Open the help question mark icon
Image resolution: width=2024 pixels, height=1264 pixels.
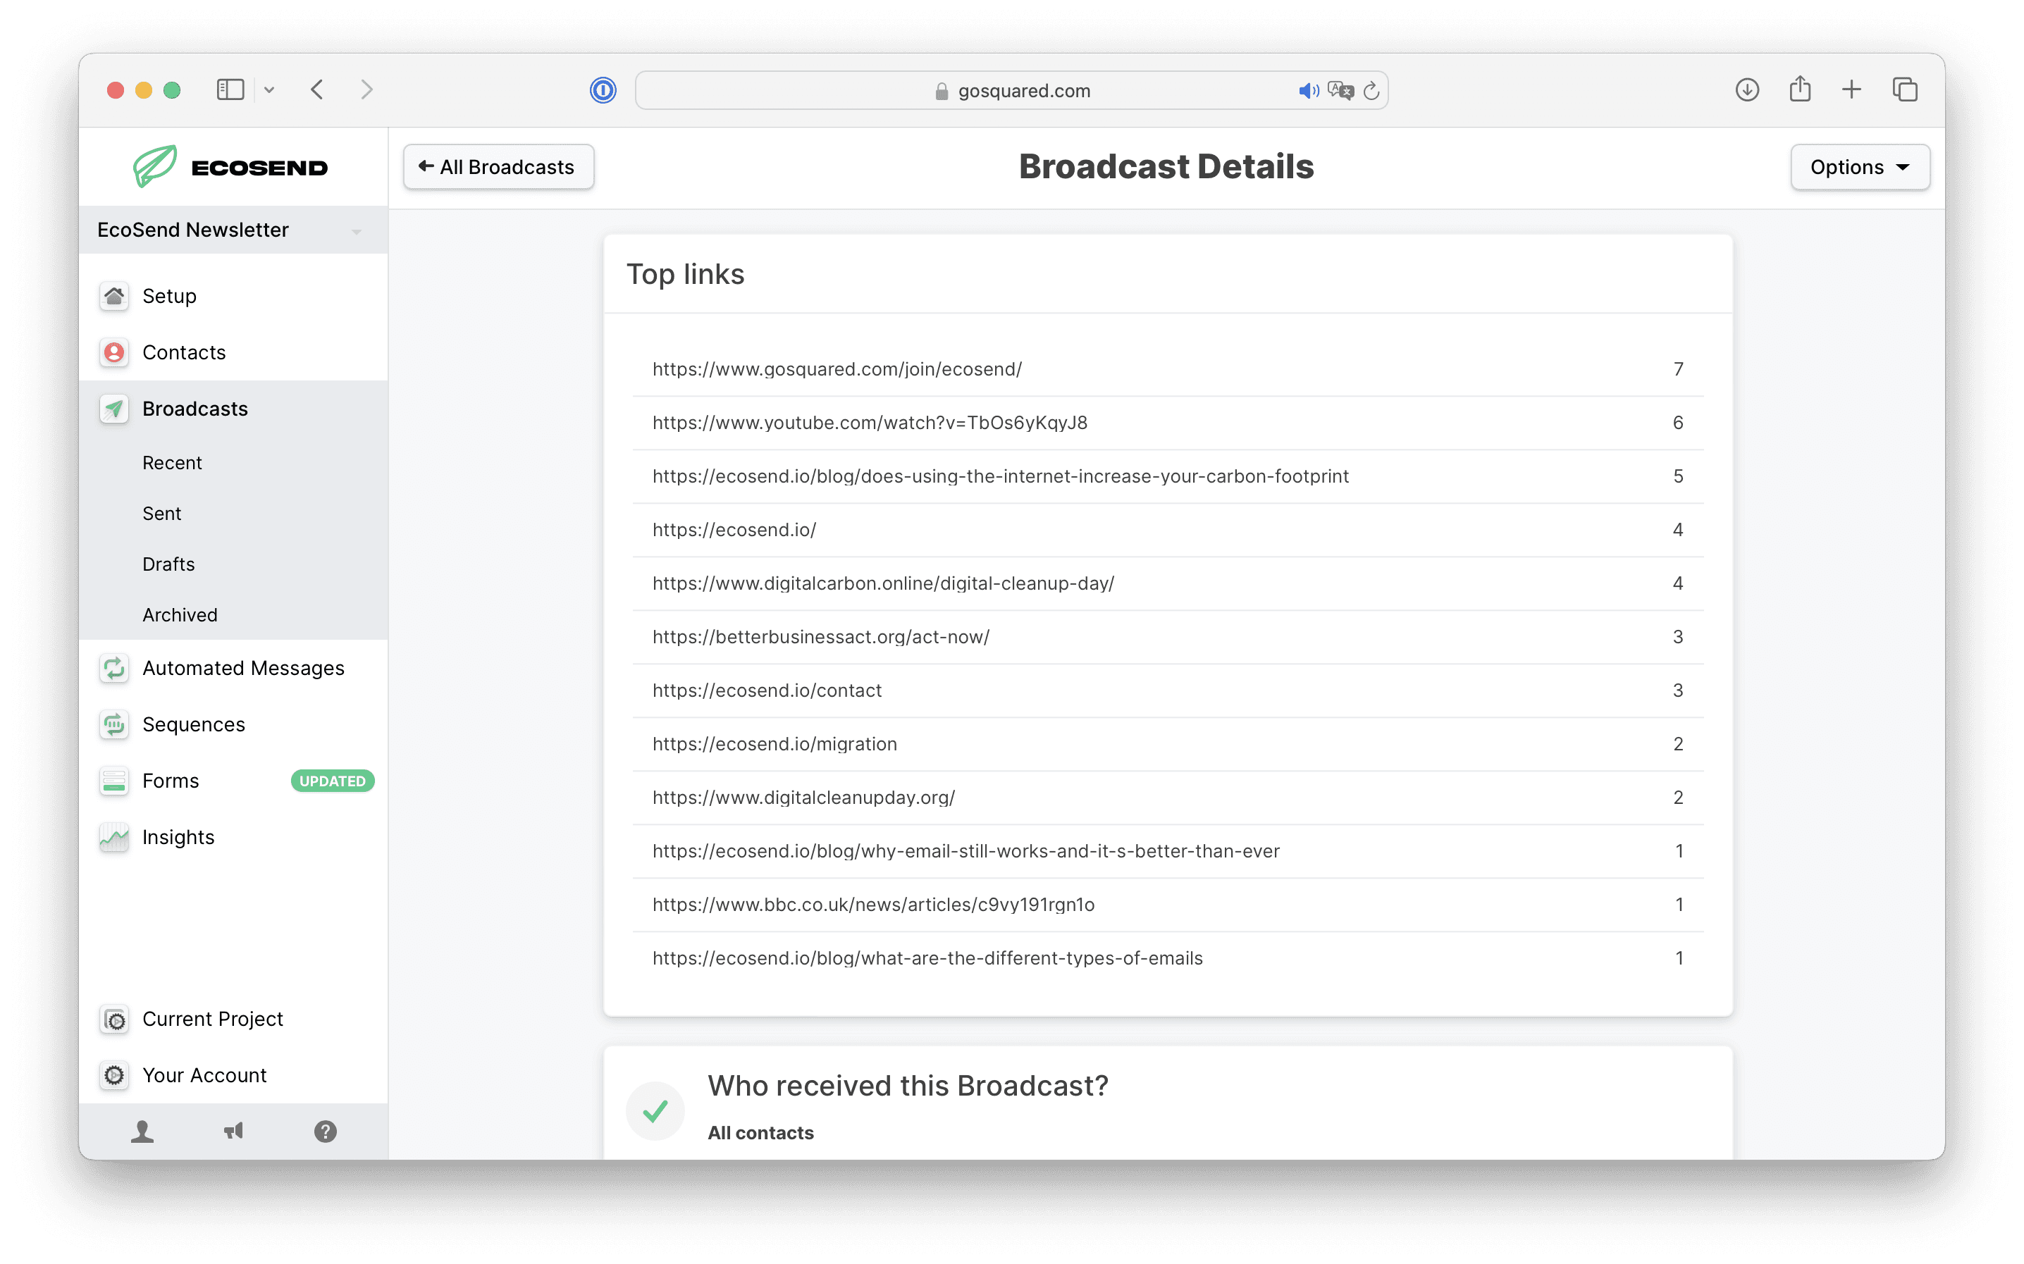(x=325, y=1131)
